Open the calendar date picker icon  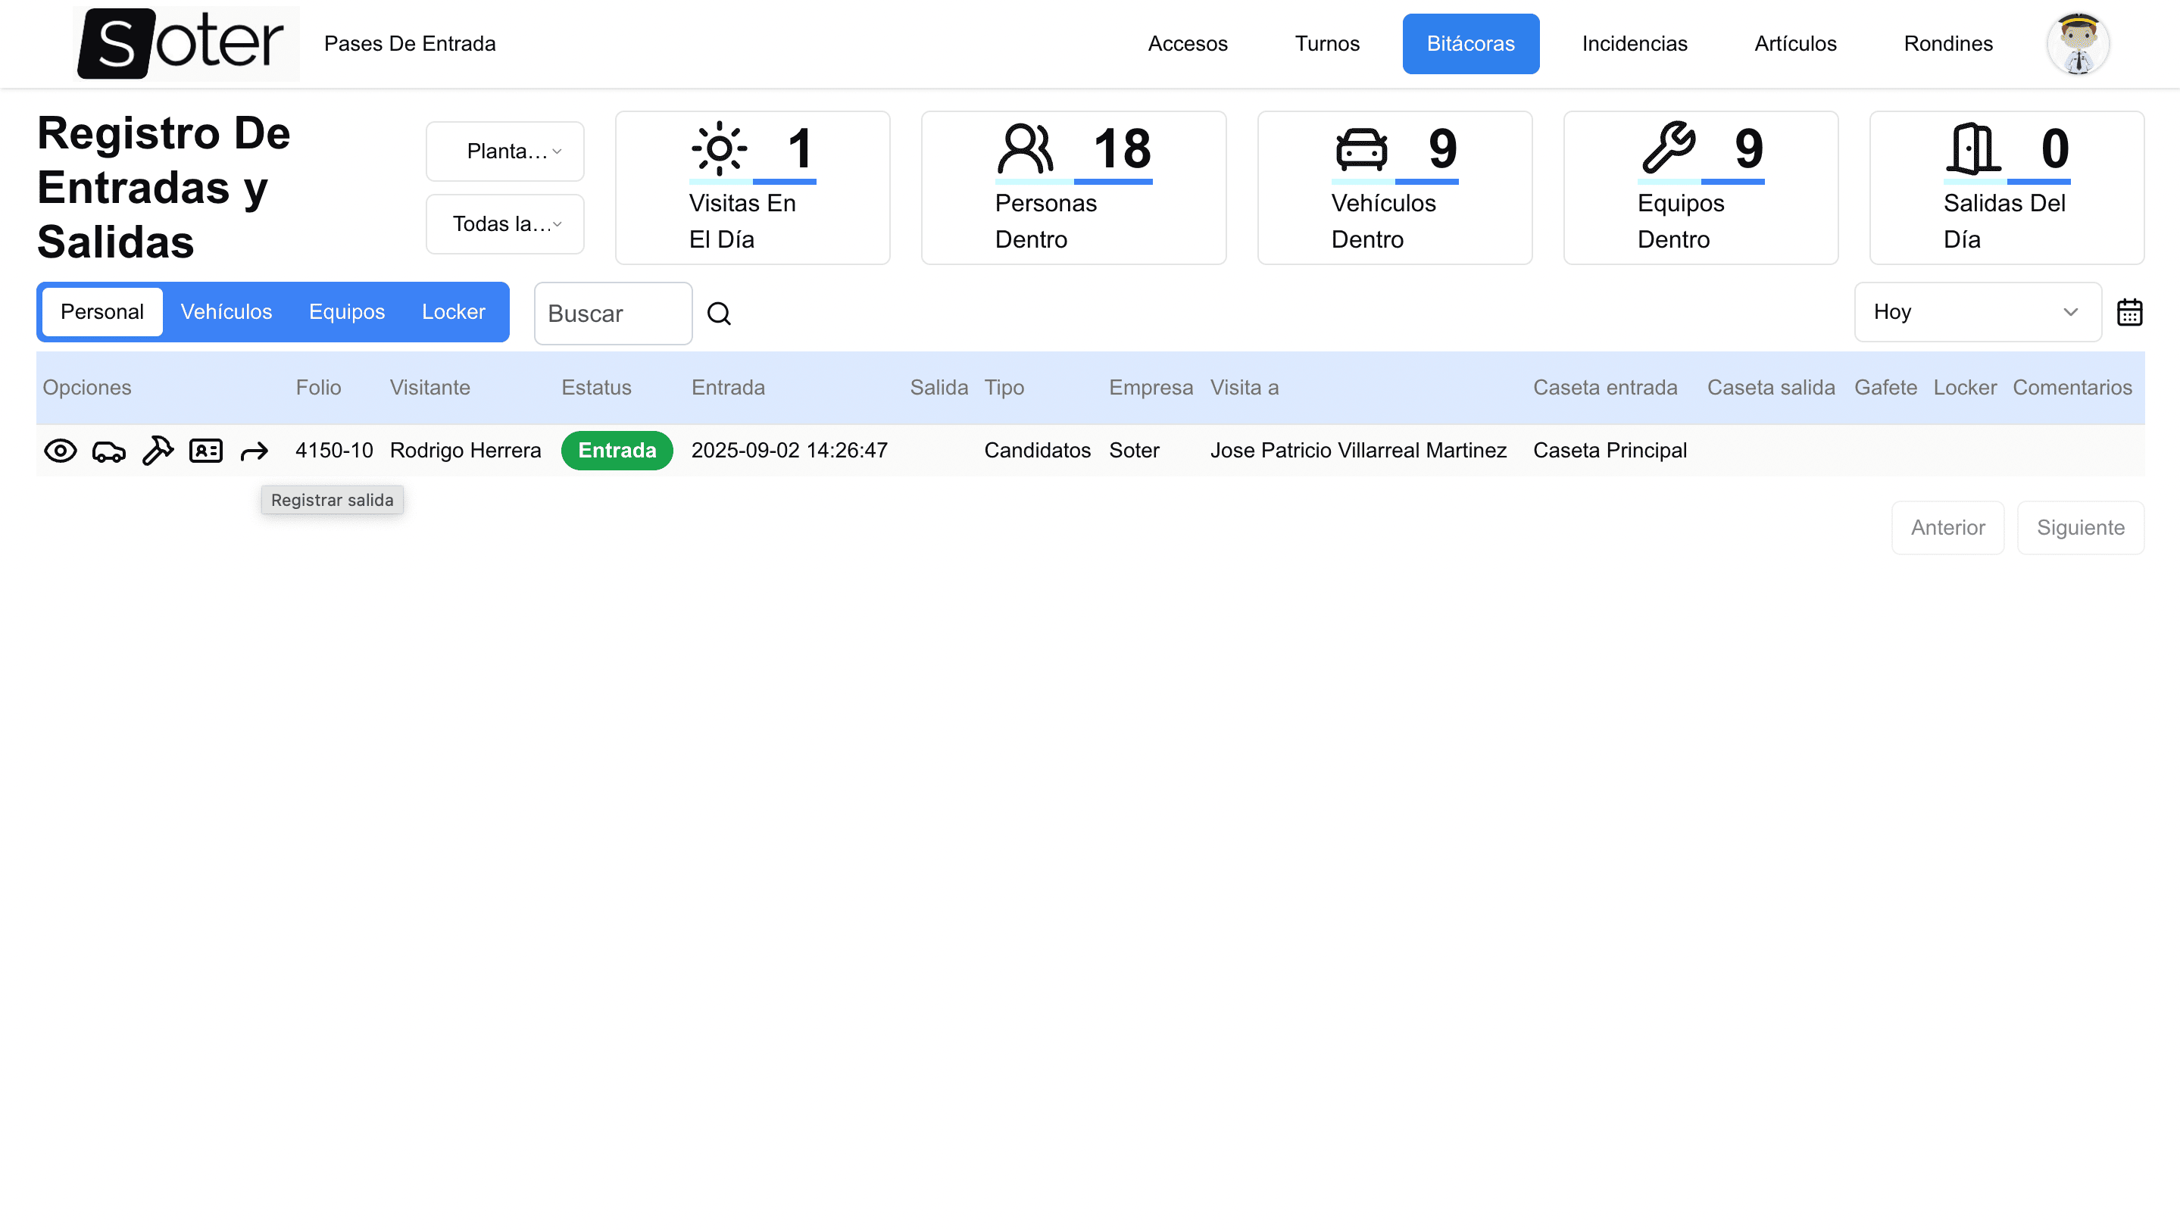[x=2129, y=312]
